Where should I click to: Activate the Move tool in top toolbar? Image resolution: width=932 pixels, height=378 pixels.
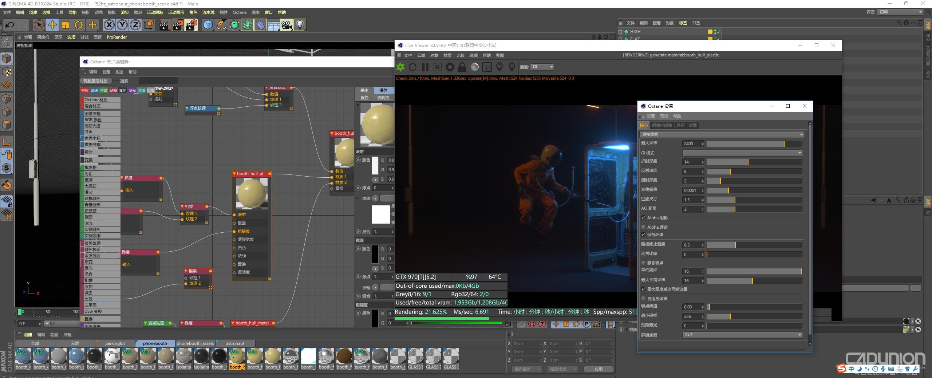52,25
